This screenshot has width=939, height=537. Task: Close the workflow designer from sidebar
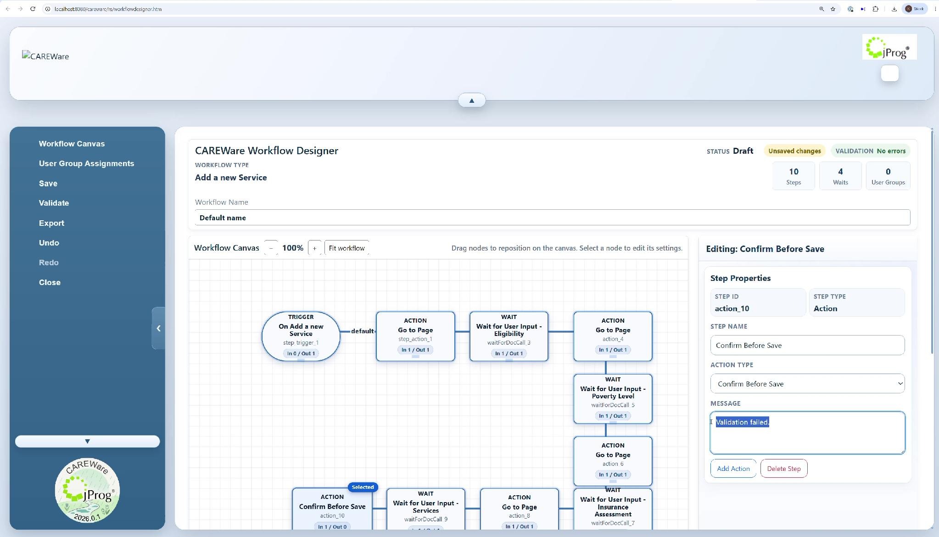pos(50,282)
